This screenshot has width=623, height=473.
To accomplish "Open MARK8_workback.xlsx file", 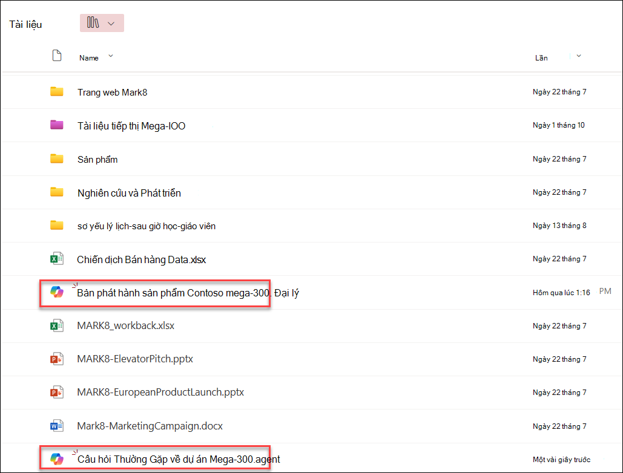I will (125, 326).
